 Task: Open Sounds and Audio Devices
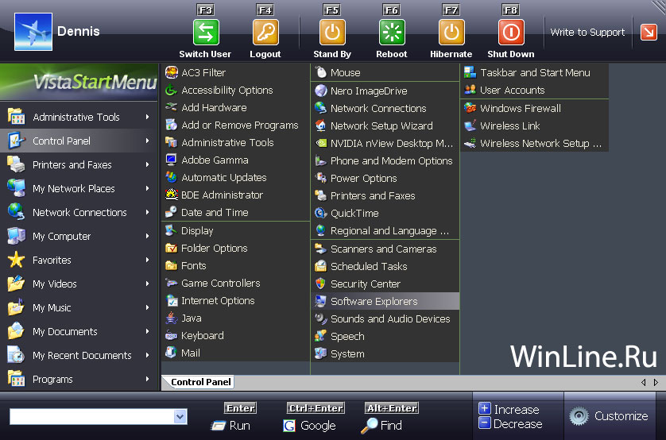(385, 318)
